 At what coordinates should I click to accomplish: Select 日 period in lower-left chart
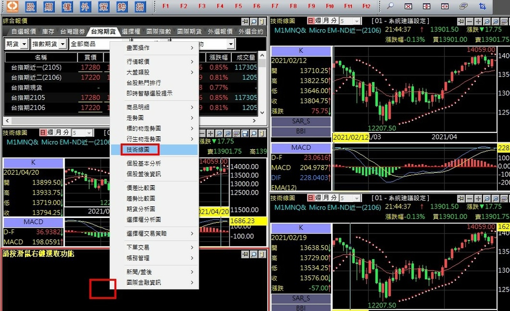pyautogui.click(x=43, y=132)
